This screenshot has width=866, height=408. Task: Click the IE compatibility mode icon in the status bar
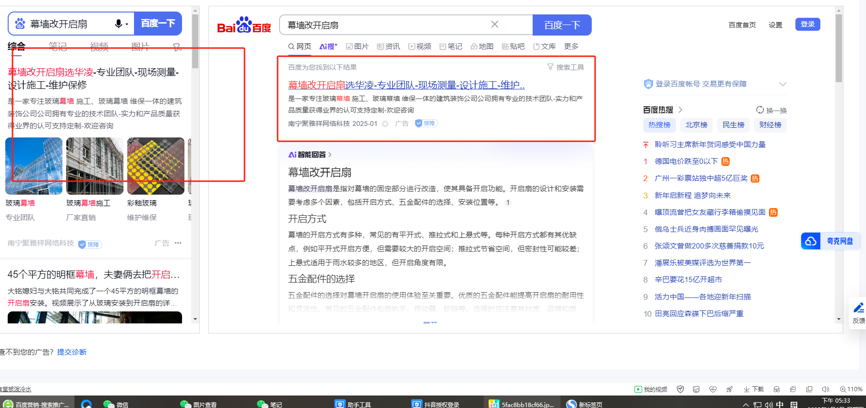(793, 389)
